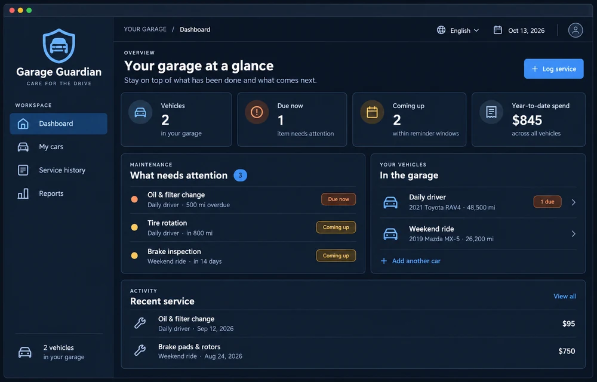Click the Weekend ride car icon
597x382 pixels.
pyautogui.click(x=390, y=234)
